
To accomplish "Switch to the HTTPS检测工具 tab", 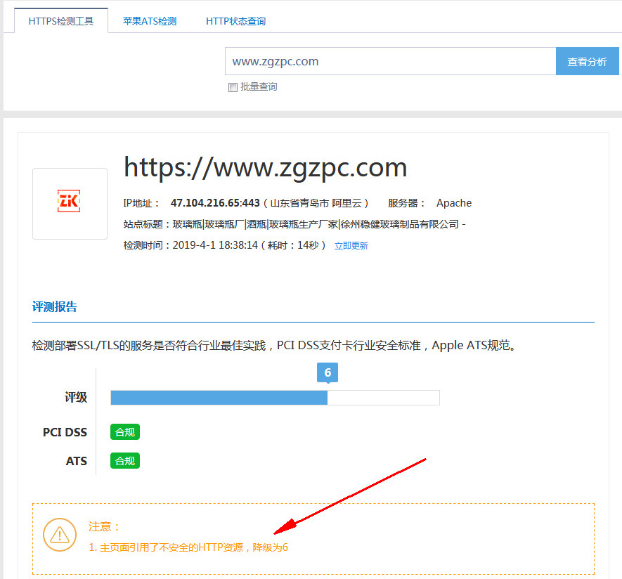I will (x=60, y=21).
